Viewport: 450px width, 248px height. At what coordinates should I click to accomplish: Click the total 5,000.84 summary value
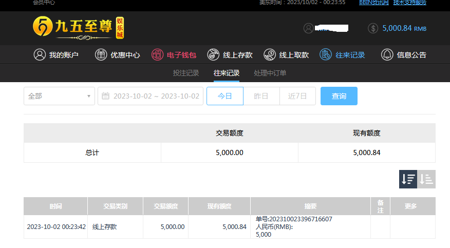(x=367, y=152)
